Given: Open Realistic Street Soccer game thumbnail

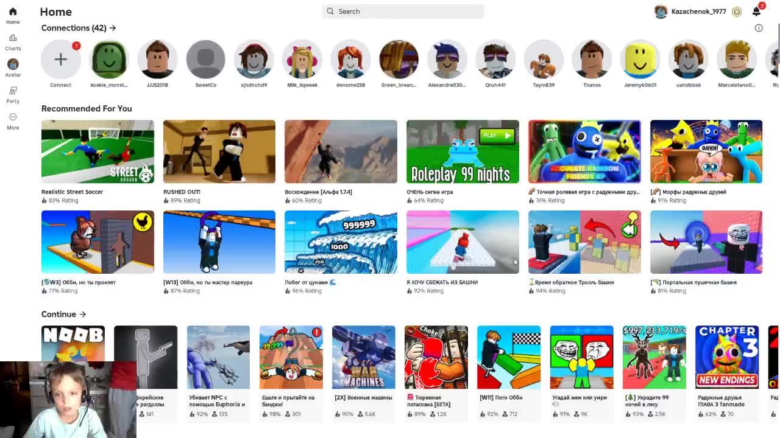Looking at the screenshot, I should pyautogui.click(x=97, y=151).
